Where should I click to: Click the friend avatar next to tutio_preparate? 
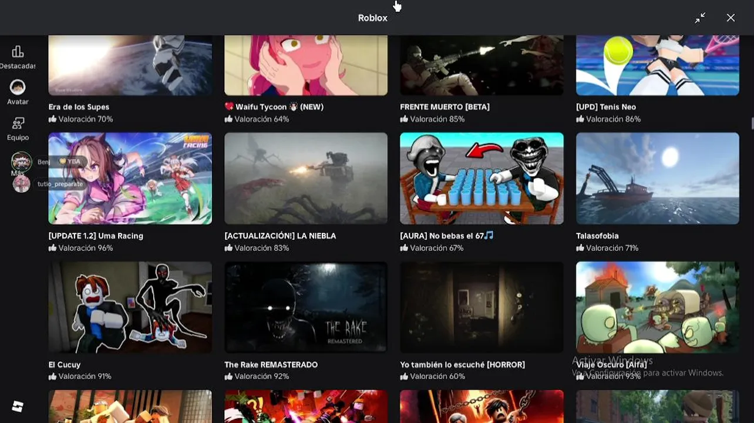point(21,184)
